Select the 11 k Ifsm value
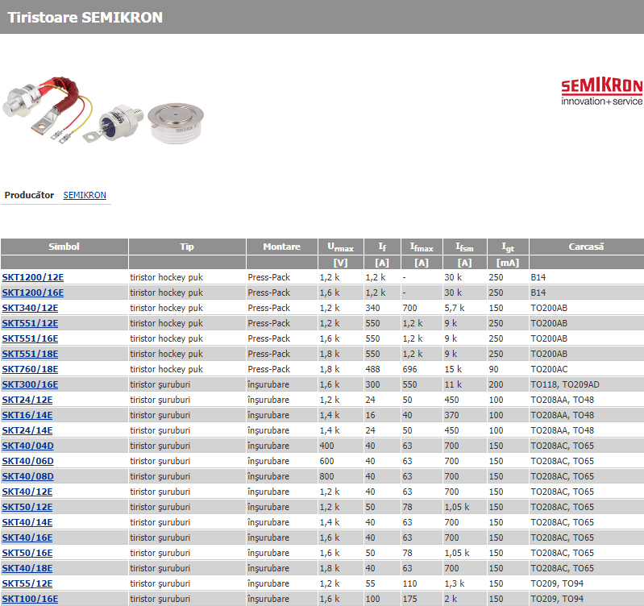Viewport: 644px width, 606px height. coord(453,384)
